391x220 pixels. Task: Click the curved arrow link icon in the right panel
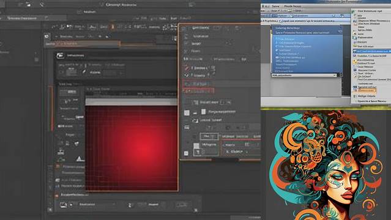195,120
